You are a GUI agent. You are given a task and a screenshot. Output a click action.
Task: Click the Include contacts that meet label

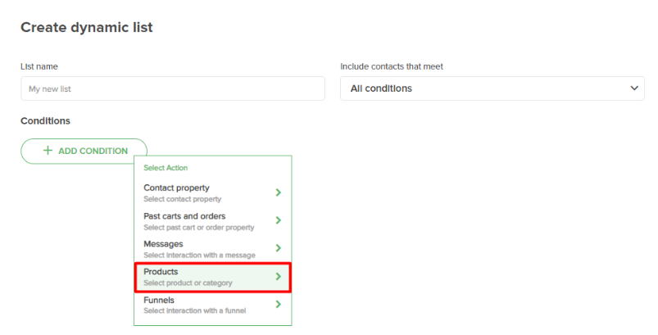tap(392, 66)
